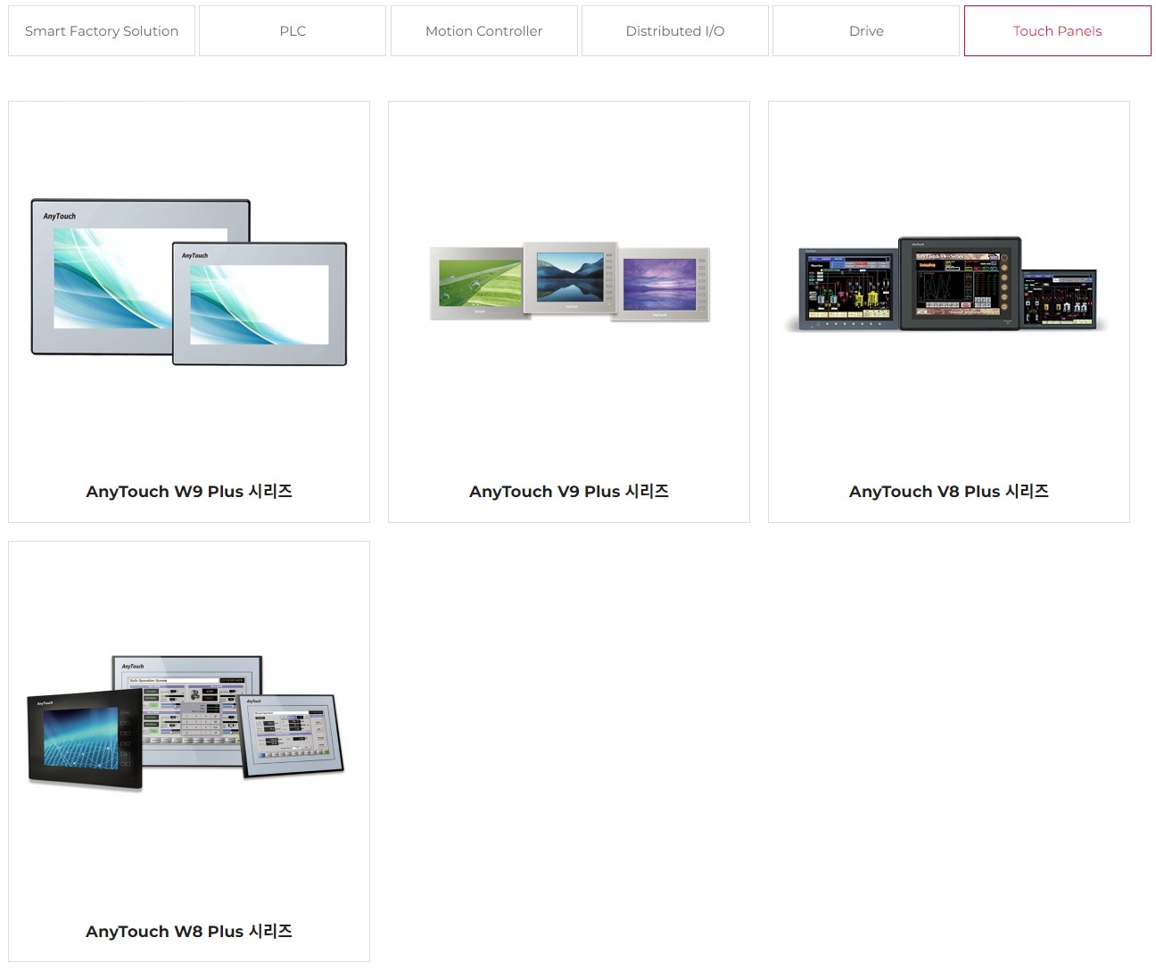Image resolution: width=1156 pixels, height=971 pixels.
Task: View AnyTouch V9 Plus product image
Action: click(569, 281)
